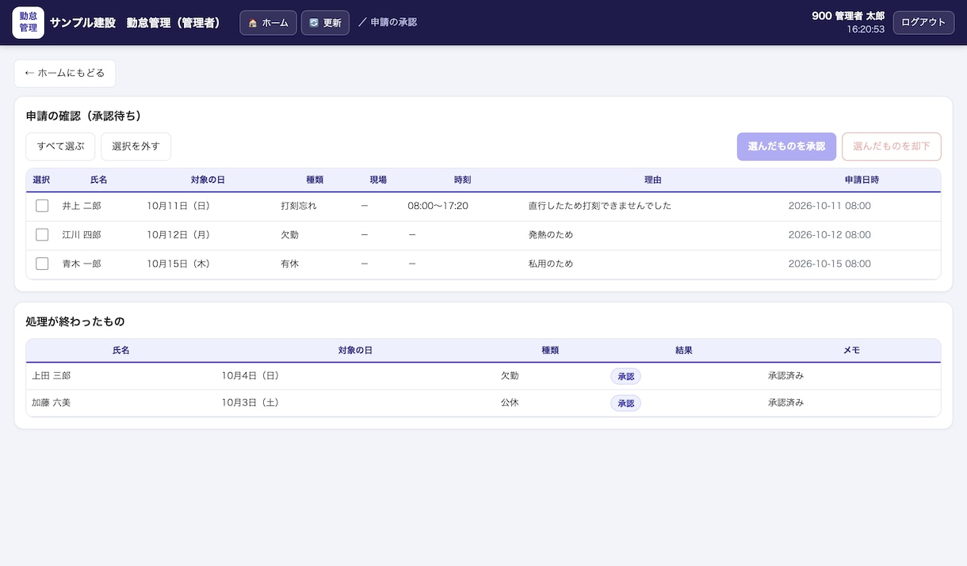The height and width of the screenshot is (566, 967).
Task: Click 申請の確認（承認待ち） heading
Action: coord(83,116)
